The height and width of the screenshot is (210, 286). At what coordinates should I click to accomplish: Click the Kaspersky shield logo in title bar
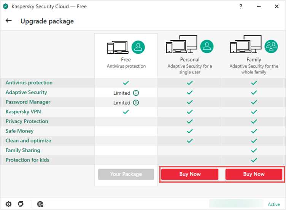6,6
